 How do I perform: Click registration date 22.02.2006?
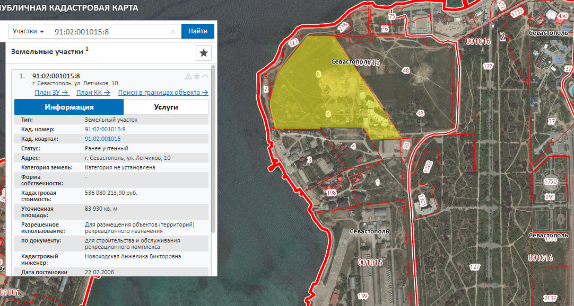coord(99,272)
